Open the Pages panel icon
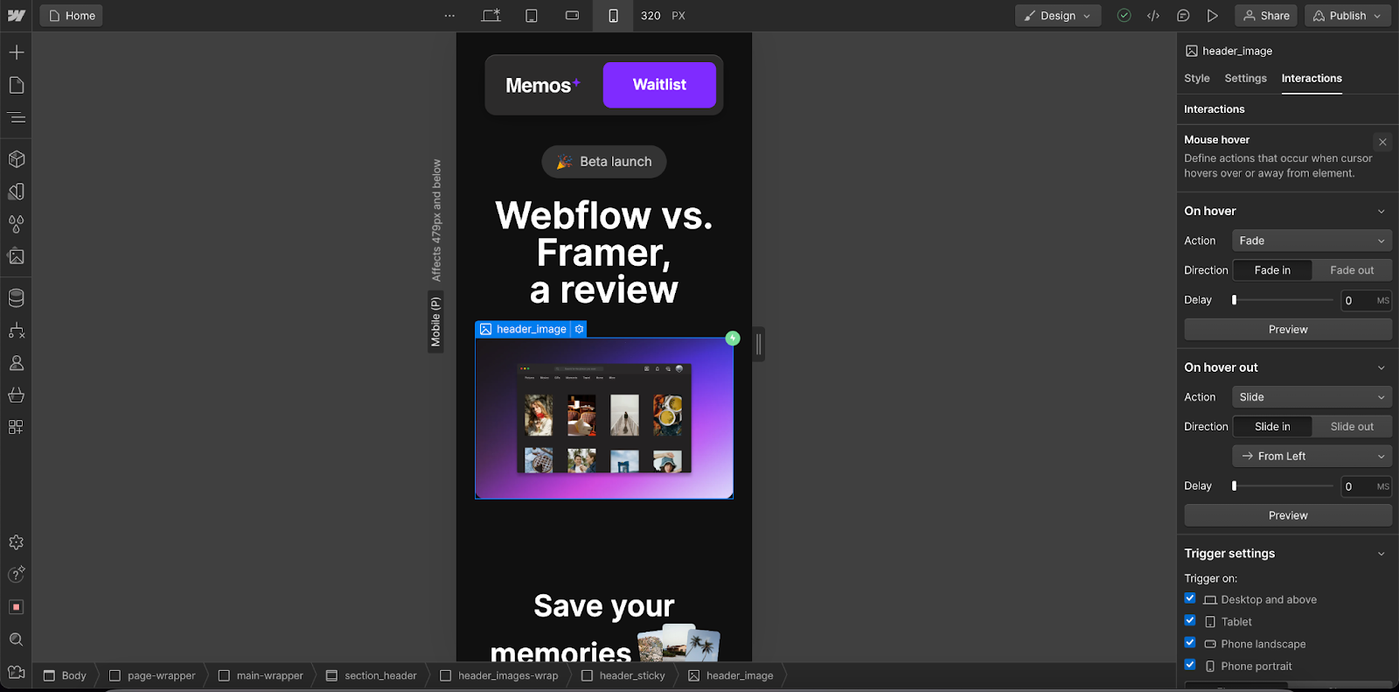The width and height of the screenshot is (1399, 692). 17,85
